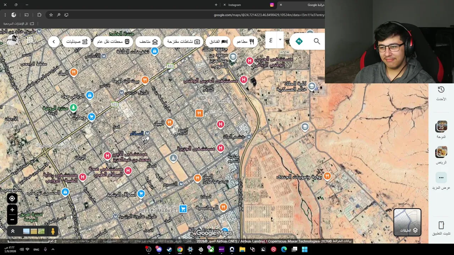Click the REFEE MARKET shopping cart pin
Screen dimensions: 454x255
click(183, 209)
